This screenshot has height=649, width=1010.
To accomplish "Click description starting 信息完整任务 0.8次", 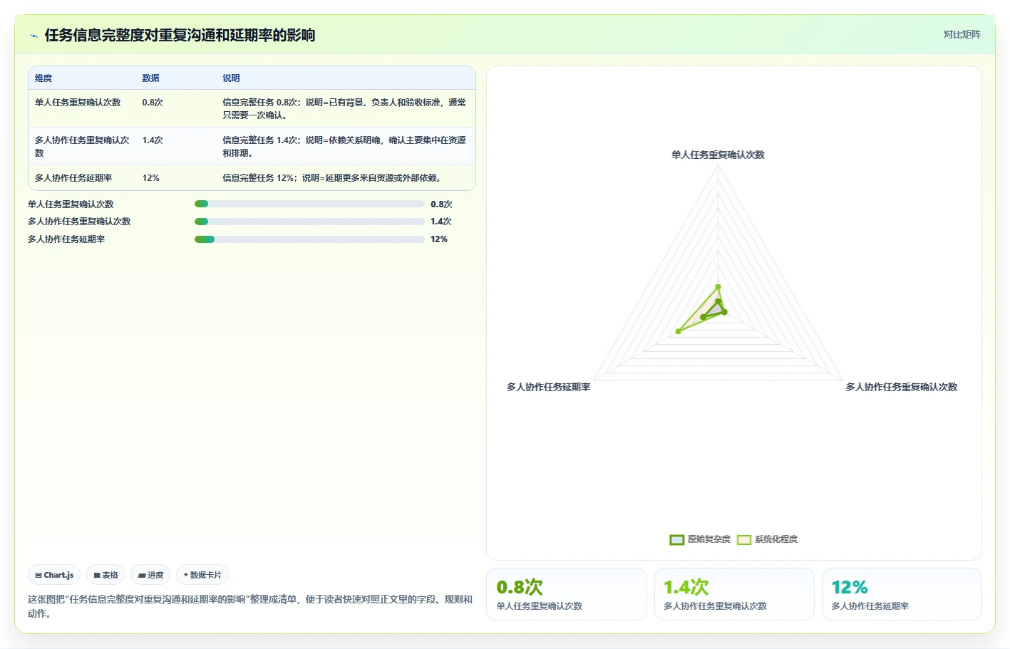I will [x=344, y=108].
